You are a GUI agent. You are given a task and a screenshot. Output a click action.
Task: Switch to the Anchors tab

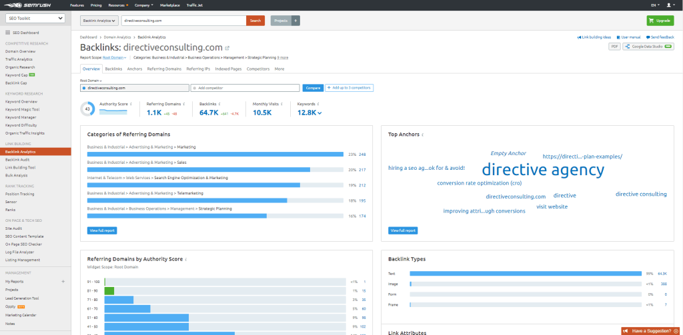pos(135,69)
